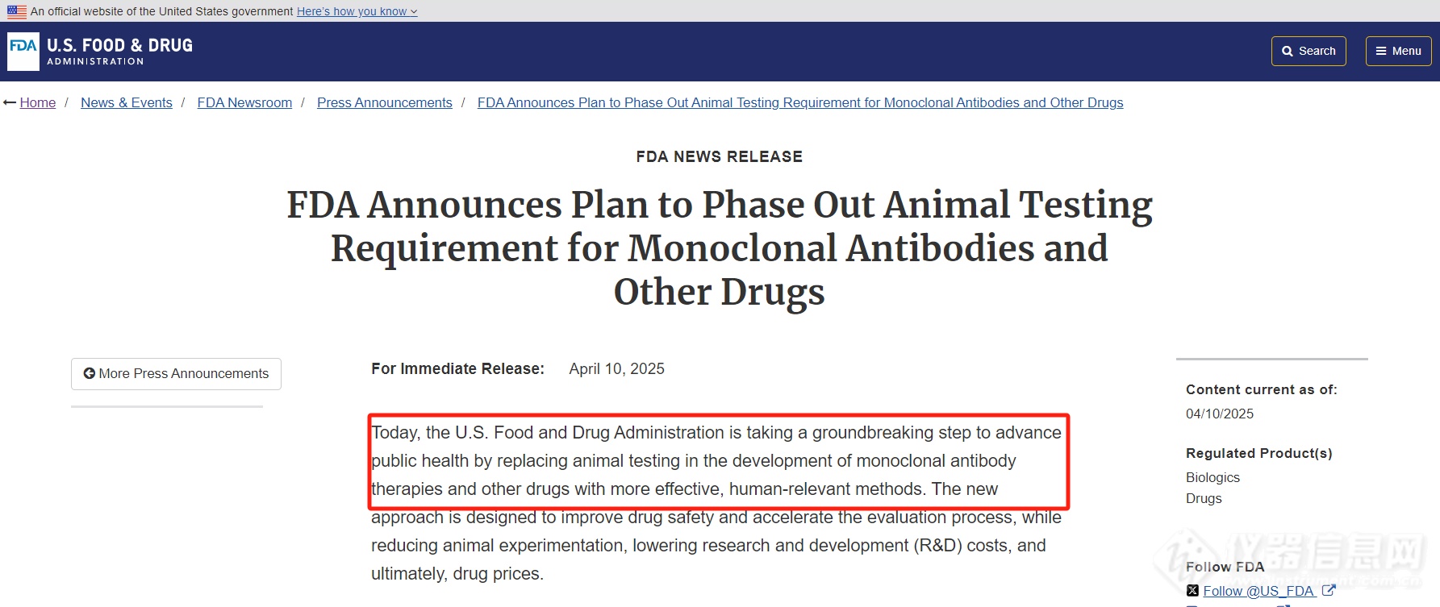Image resolution: width=1440 pixels, height=607 pixels.
Task: Click circled arrow icon in More Press Announcements
Action: pyautogui.click(x=90, y=373)
